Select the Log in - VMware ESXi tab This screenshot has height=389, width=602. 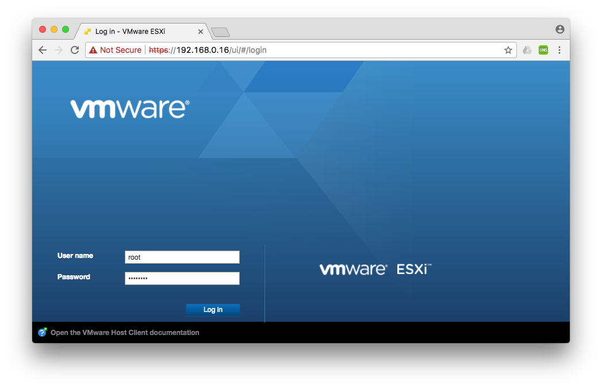(x=143, y=32)
